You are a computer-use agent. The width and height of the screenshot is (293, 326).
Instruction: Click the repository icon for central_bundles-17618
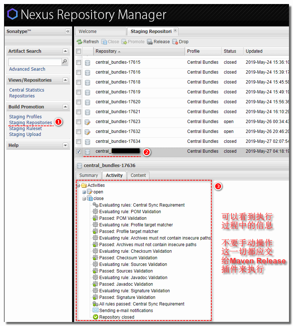coord(88,82)
